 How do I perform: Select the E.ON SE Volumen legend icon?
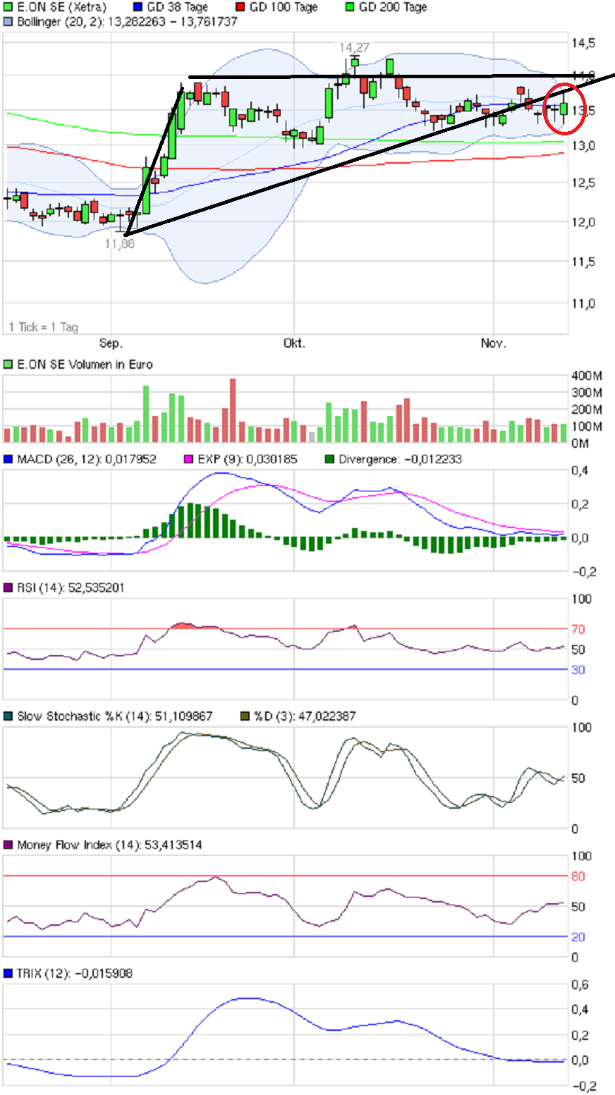coord(8,365)
